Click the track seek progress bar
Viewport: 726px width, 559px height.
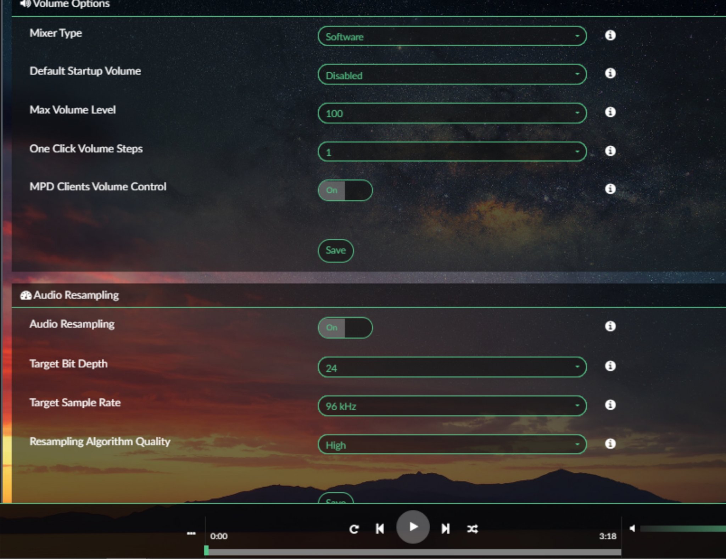[413, 552]
